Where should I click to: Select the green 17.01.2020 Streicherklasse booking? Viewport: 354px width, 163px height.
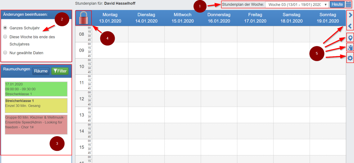point(36,89)
